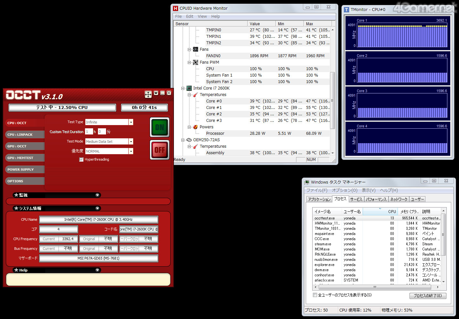This screenshot has width=459, height=319.
Task: Open the Edit menu in HWMonitor
Action: [190, 16]
